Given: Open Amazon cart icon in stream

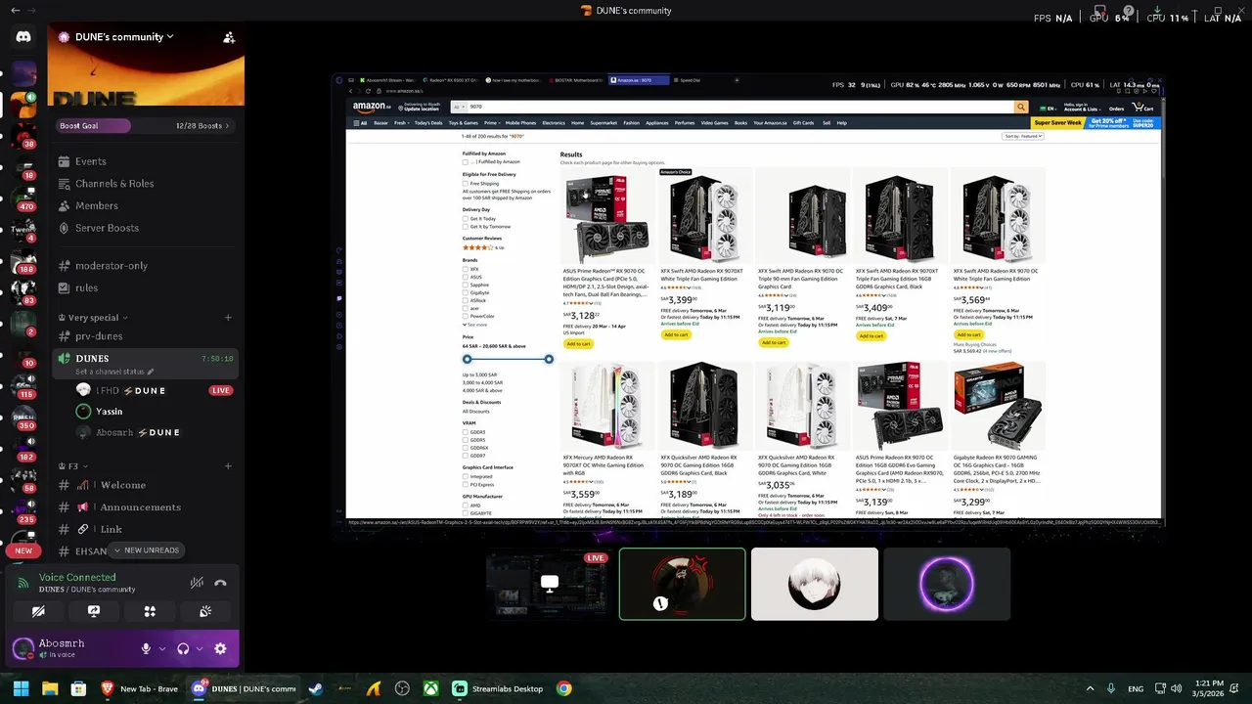Looking at the screenshot, I should click(x=1142, y=107).
